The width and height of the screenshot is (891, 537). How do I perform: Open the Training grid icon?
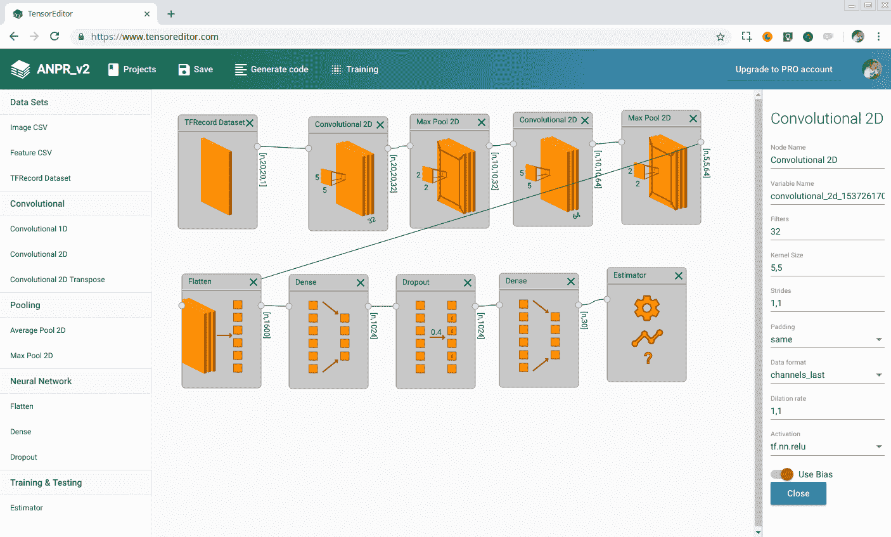tap(337, 70)
